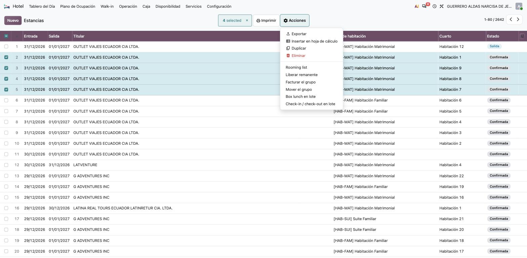Go to the next page of records

pyautogui.click(x=518, y=19)
